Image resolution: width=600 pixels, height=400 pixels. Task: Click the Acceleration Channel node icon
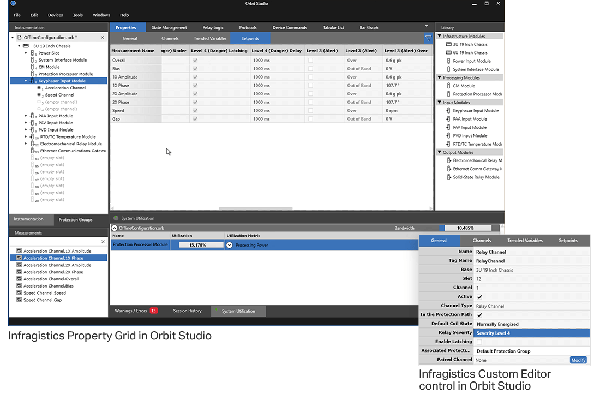coord(39,88)
